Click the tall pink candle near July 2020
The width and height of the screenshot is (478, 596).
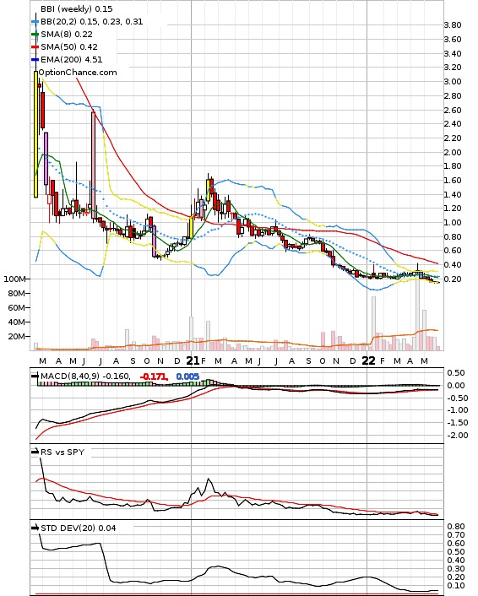[x=93, y=165]
